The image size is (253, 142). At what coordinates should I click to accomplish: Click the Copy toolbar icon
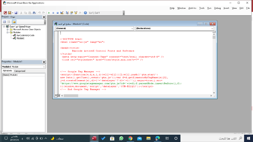coord(25,13)
